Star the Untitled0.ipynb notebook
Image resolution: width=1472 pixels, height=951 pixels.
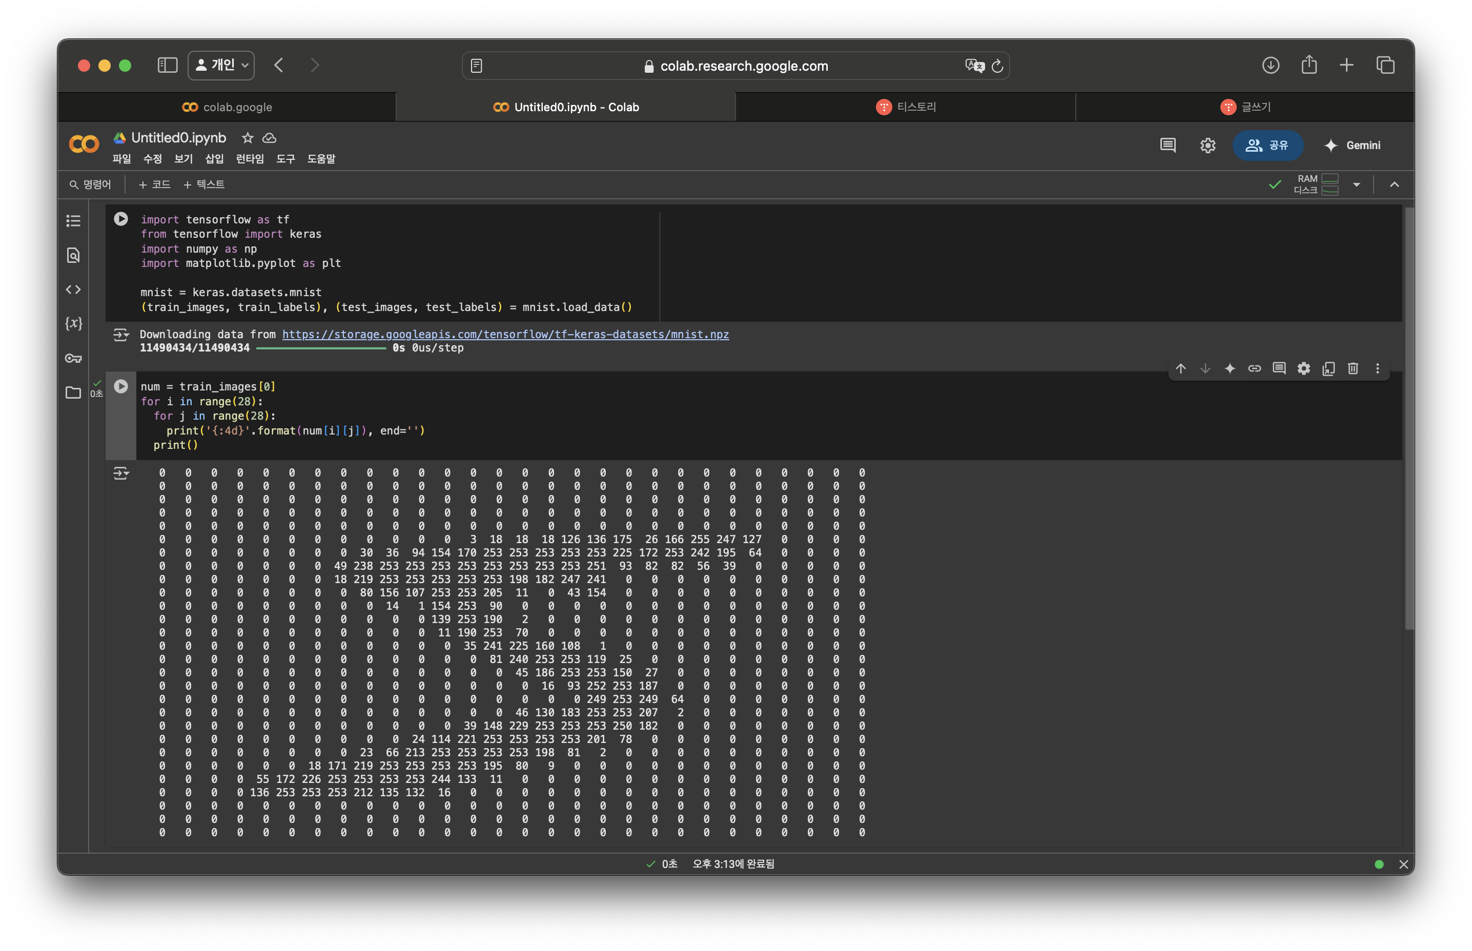(x=247, y=138)
